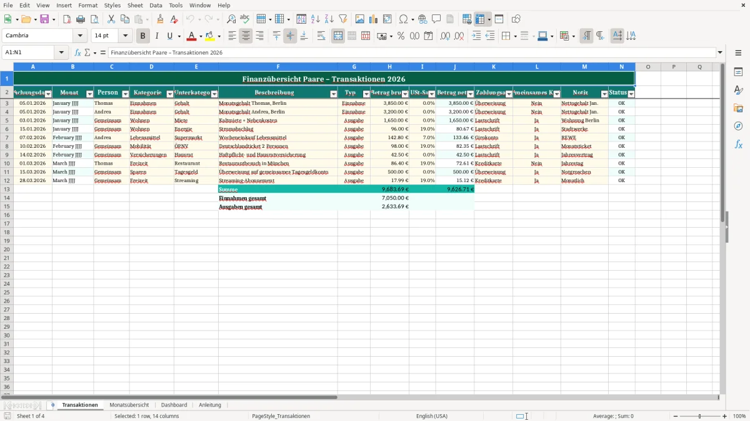
Task: Click zoom in plus button
Action: (725, 416)
